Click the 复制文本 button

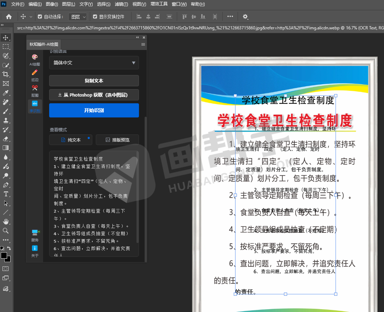click(x=94, y=81)
